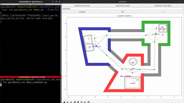Click the yellow banana object on table0
The height and width of the screenshot is (103, 184).
(x=134, y=83)
